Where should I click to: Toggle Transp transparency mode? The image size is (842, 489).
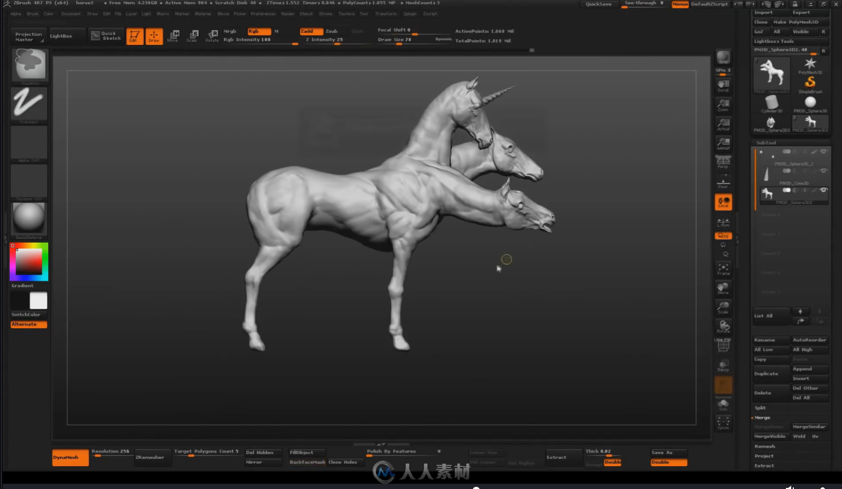pos(723,365)
